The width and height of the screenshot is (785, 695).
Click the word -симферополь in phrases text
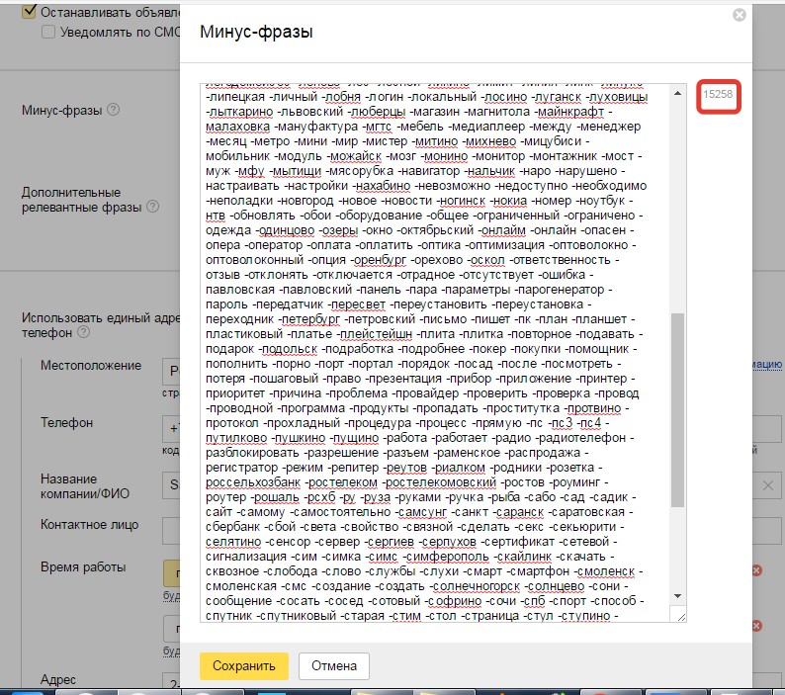click(446, 557)
